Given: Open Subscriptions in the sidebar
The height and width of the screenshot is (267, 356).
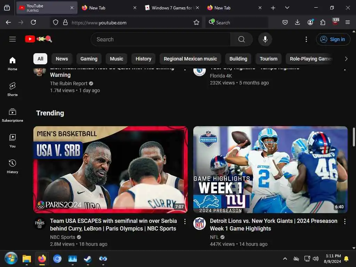Looking at the screenshot, I should point(13,115).
